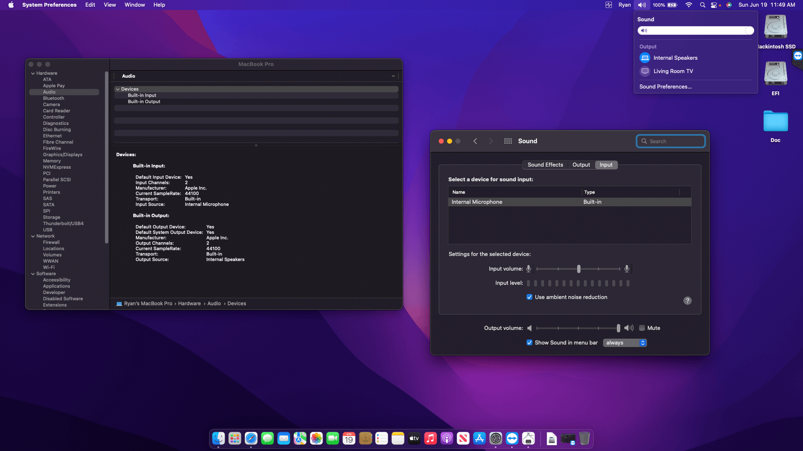
Task: Click Hardware in the path bar
Action: [x=189, y=304]
